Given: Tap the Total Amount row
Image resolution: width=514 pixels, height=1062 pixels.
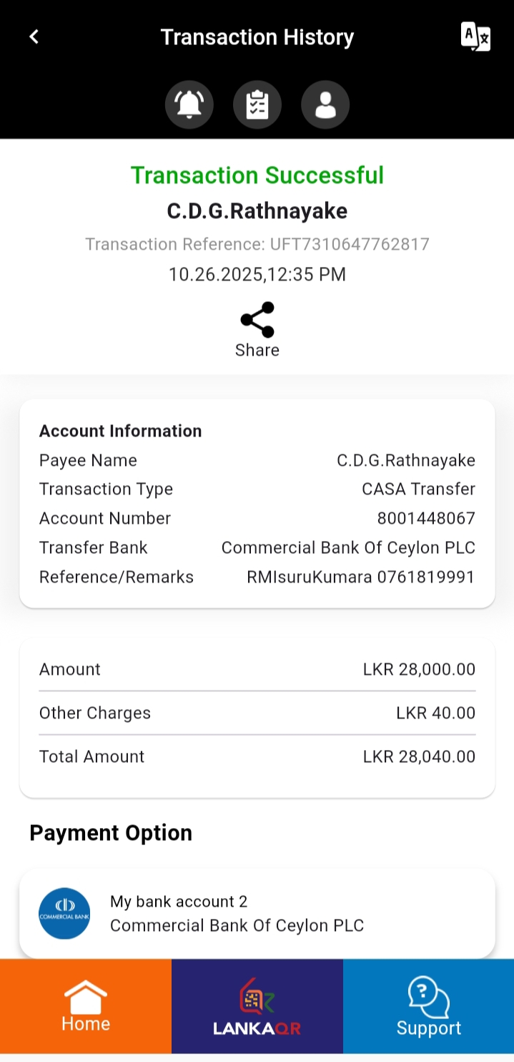Looking at the screenshot, I should [x=257, y=756].
